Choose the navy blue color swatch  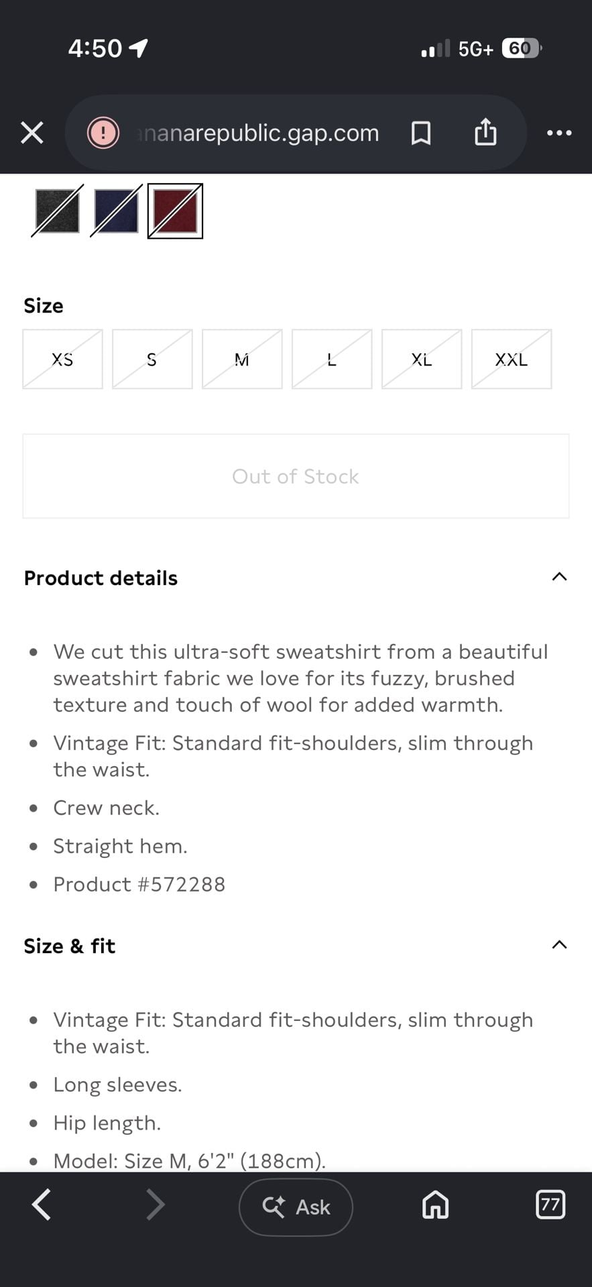pos(116,211)
